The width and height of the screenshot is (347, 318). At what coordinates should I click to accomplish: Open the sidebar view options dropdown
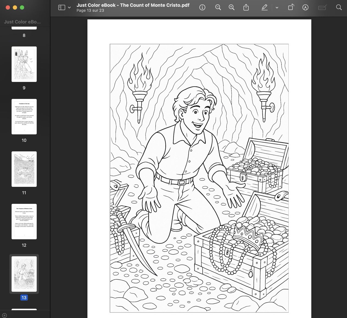[x=69, y=8]
